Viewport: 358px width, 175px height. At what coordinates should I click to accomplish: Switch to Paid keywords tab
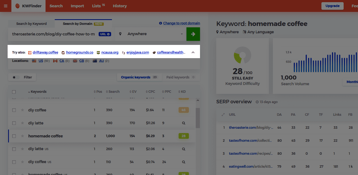181,77
